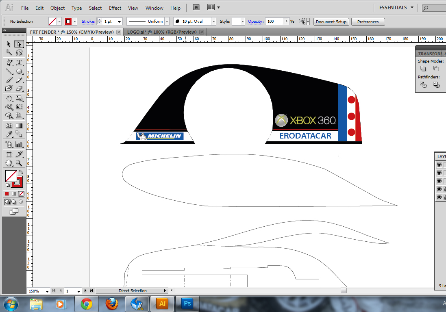Viewport: 446px width, 312px height.
Task: Select the Zoom magnifier tool
Action: pyautogui.click(x=19, y=163)
